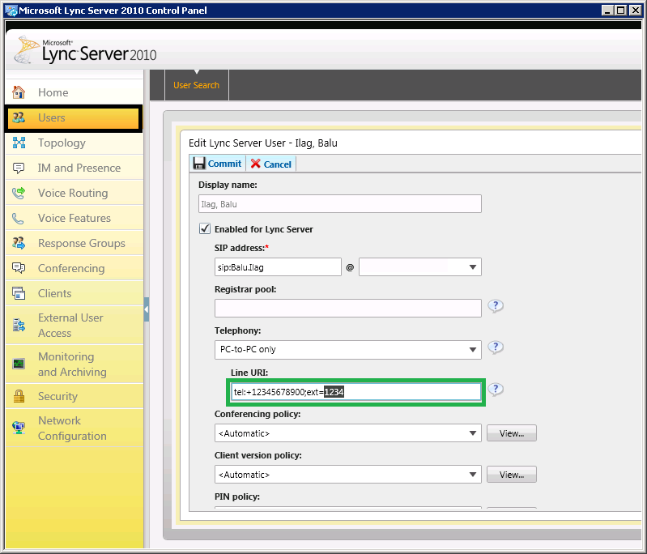
Task: Open the Home navigation item
Action: [74, 92]
